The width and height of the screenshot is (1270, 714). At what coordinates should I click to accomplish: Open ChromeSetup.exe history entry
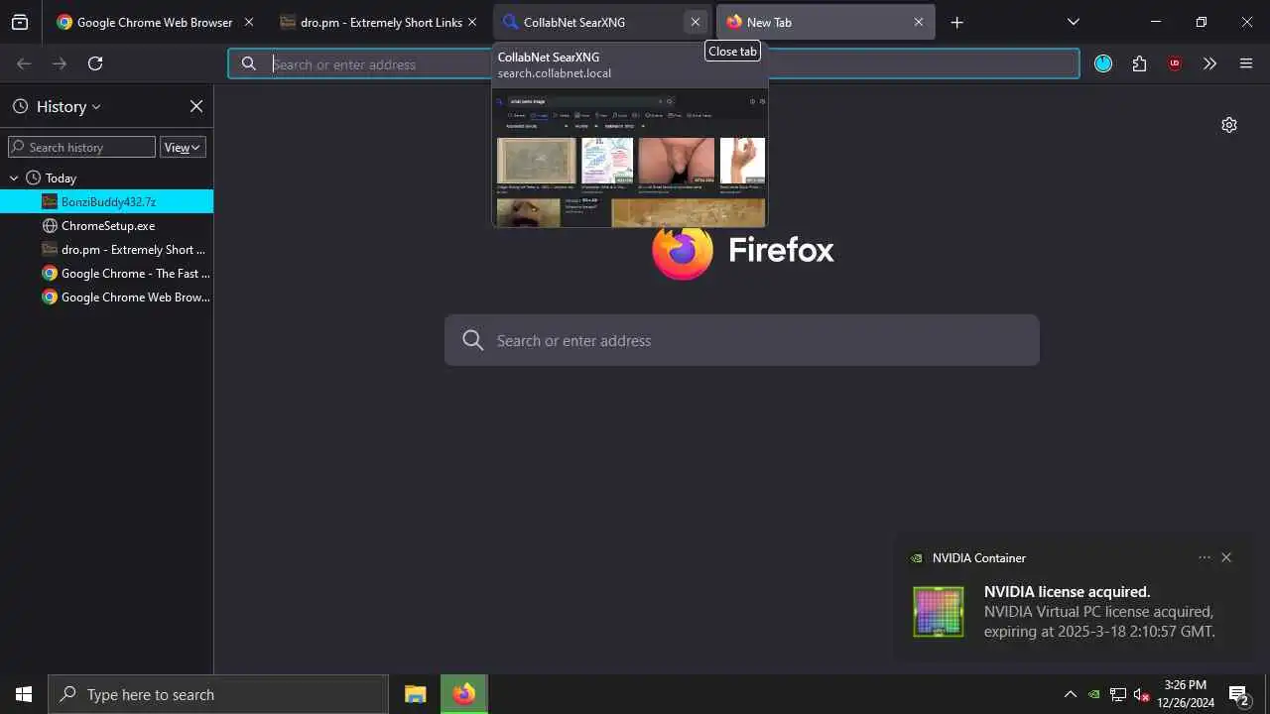[107, 225]
